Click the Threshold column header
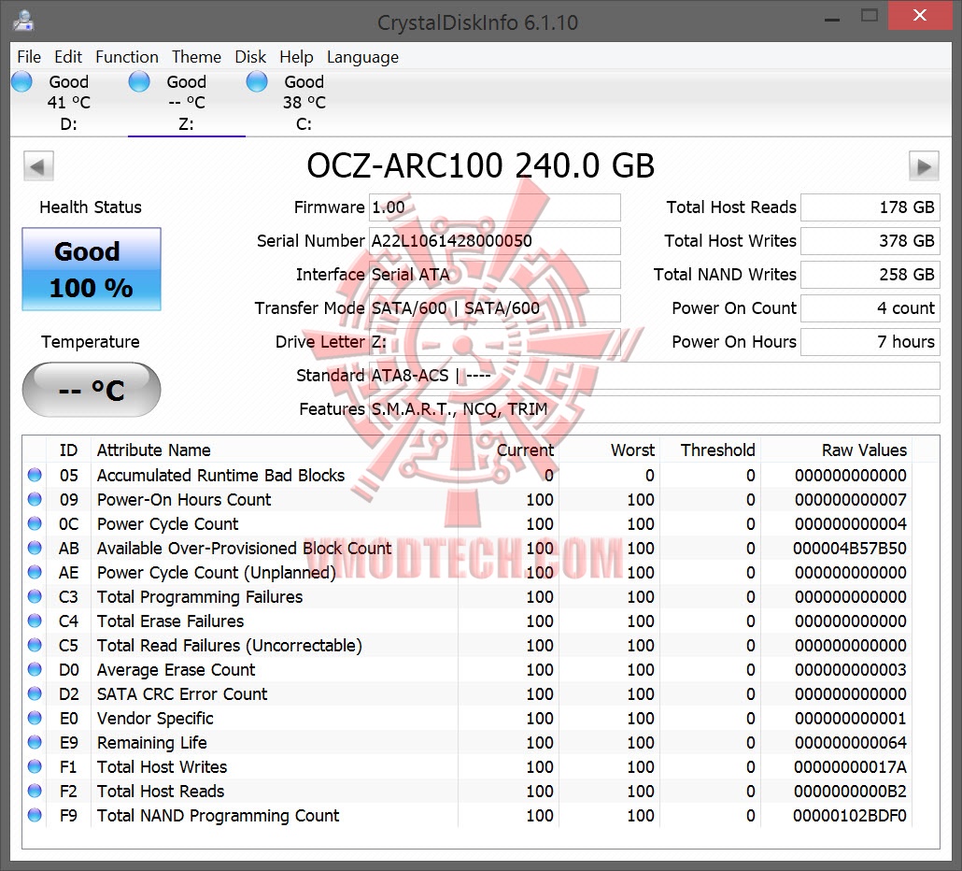 click(x=710, y=450)
